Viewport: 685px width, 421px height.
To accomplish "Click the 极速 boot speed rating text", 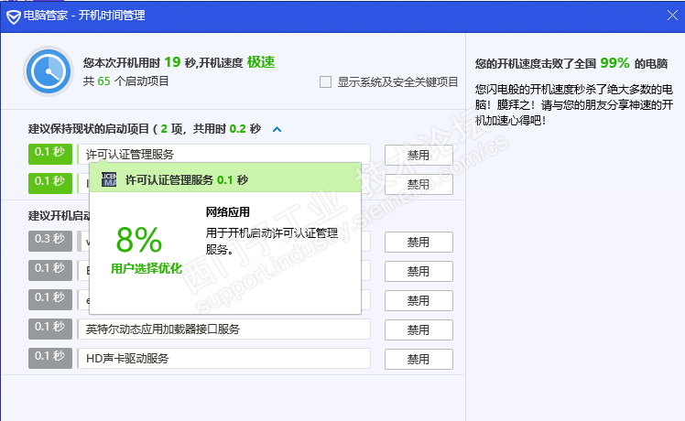I will tap(261, 62).
